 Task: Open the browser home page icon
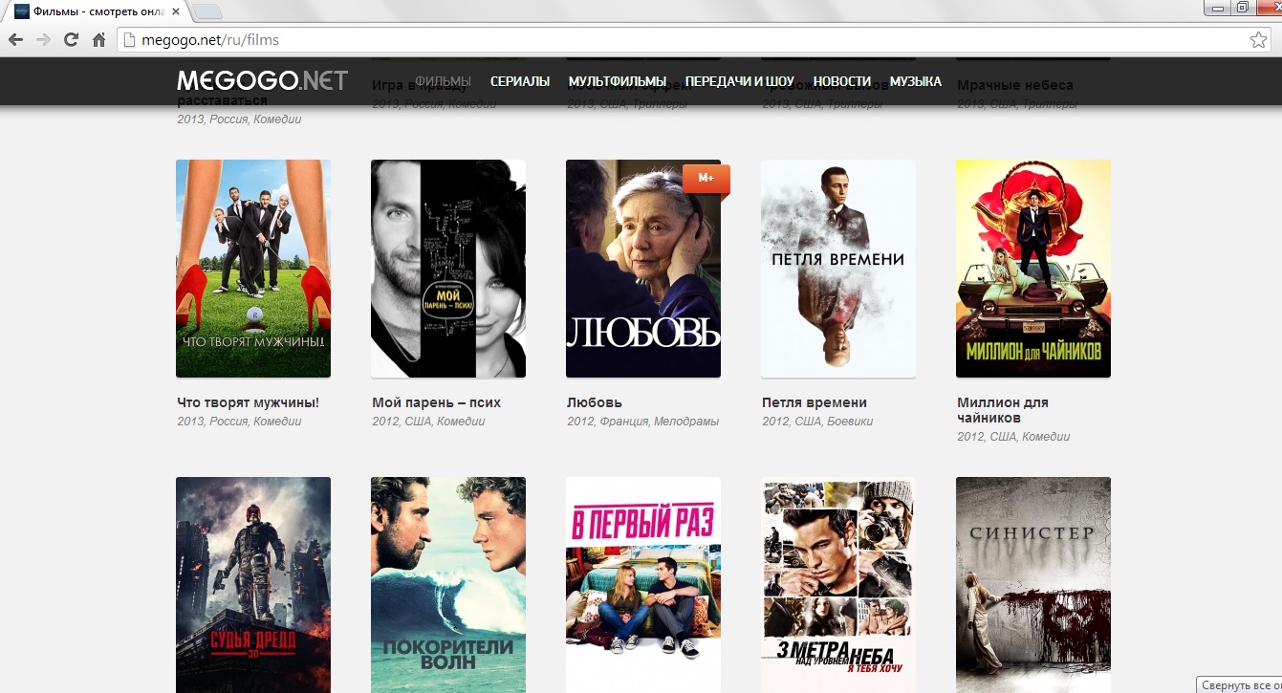[98, 40]
